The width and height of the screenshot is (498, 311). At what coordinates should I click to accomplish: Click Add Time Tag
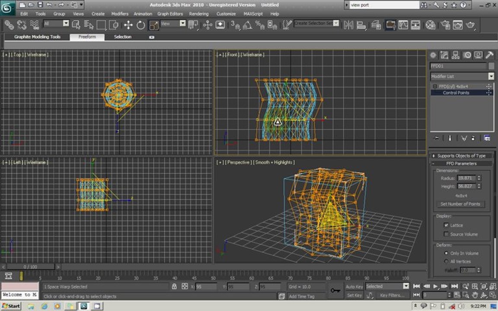pyautogui.click(x=301, y=296)
